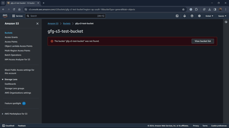Select Access Points in the sidebar
The width and height of the screenshot is (229, 128).
click(11, 42)
